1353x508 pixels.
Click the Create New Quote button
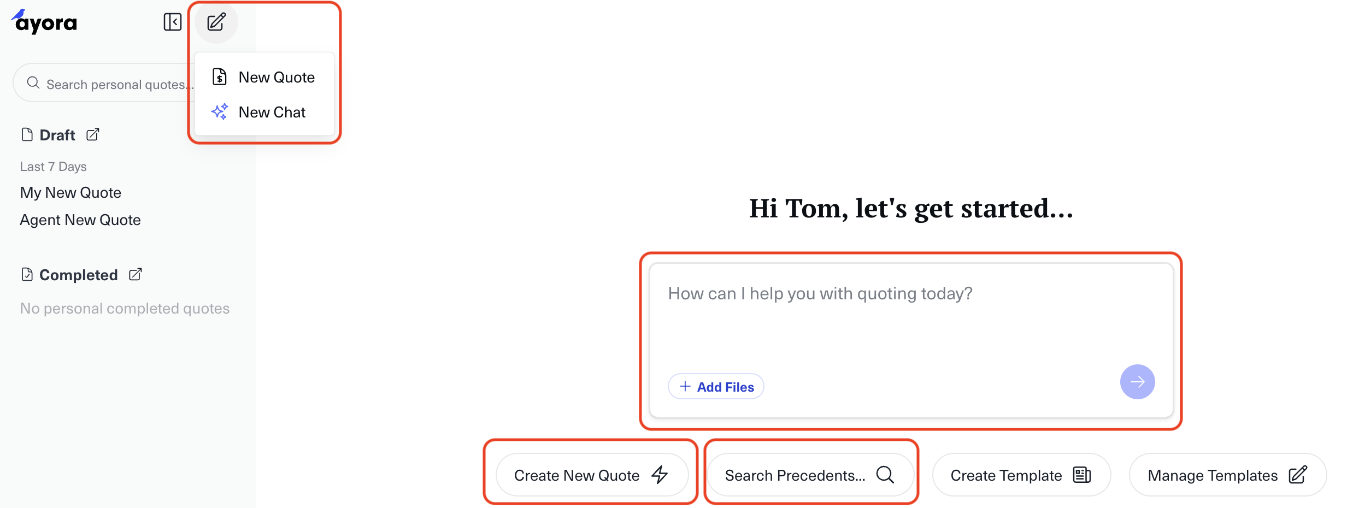591,475
